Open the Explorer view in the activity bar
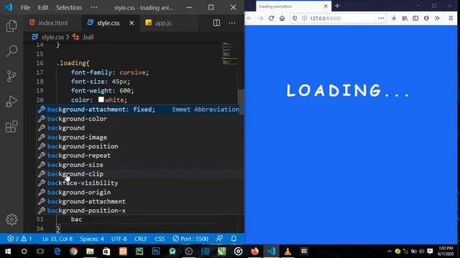This screenshot has width=460, height=258. click(x=11, y=26)
